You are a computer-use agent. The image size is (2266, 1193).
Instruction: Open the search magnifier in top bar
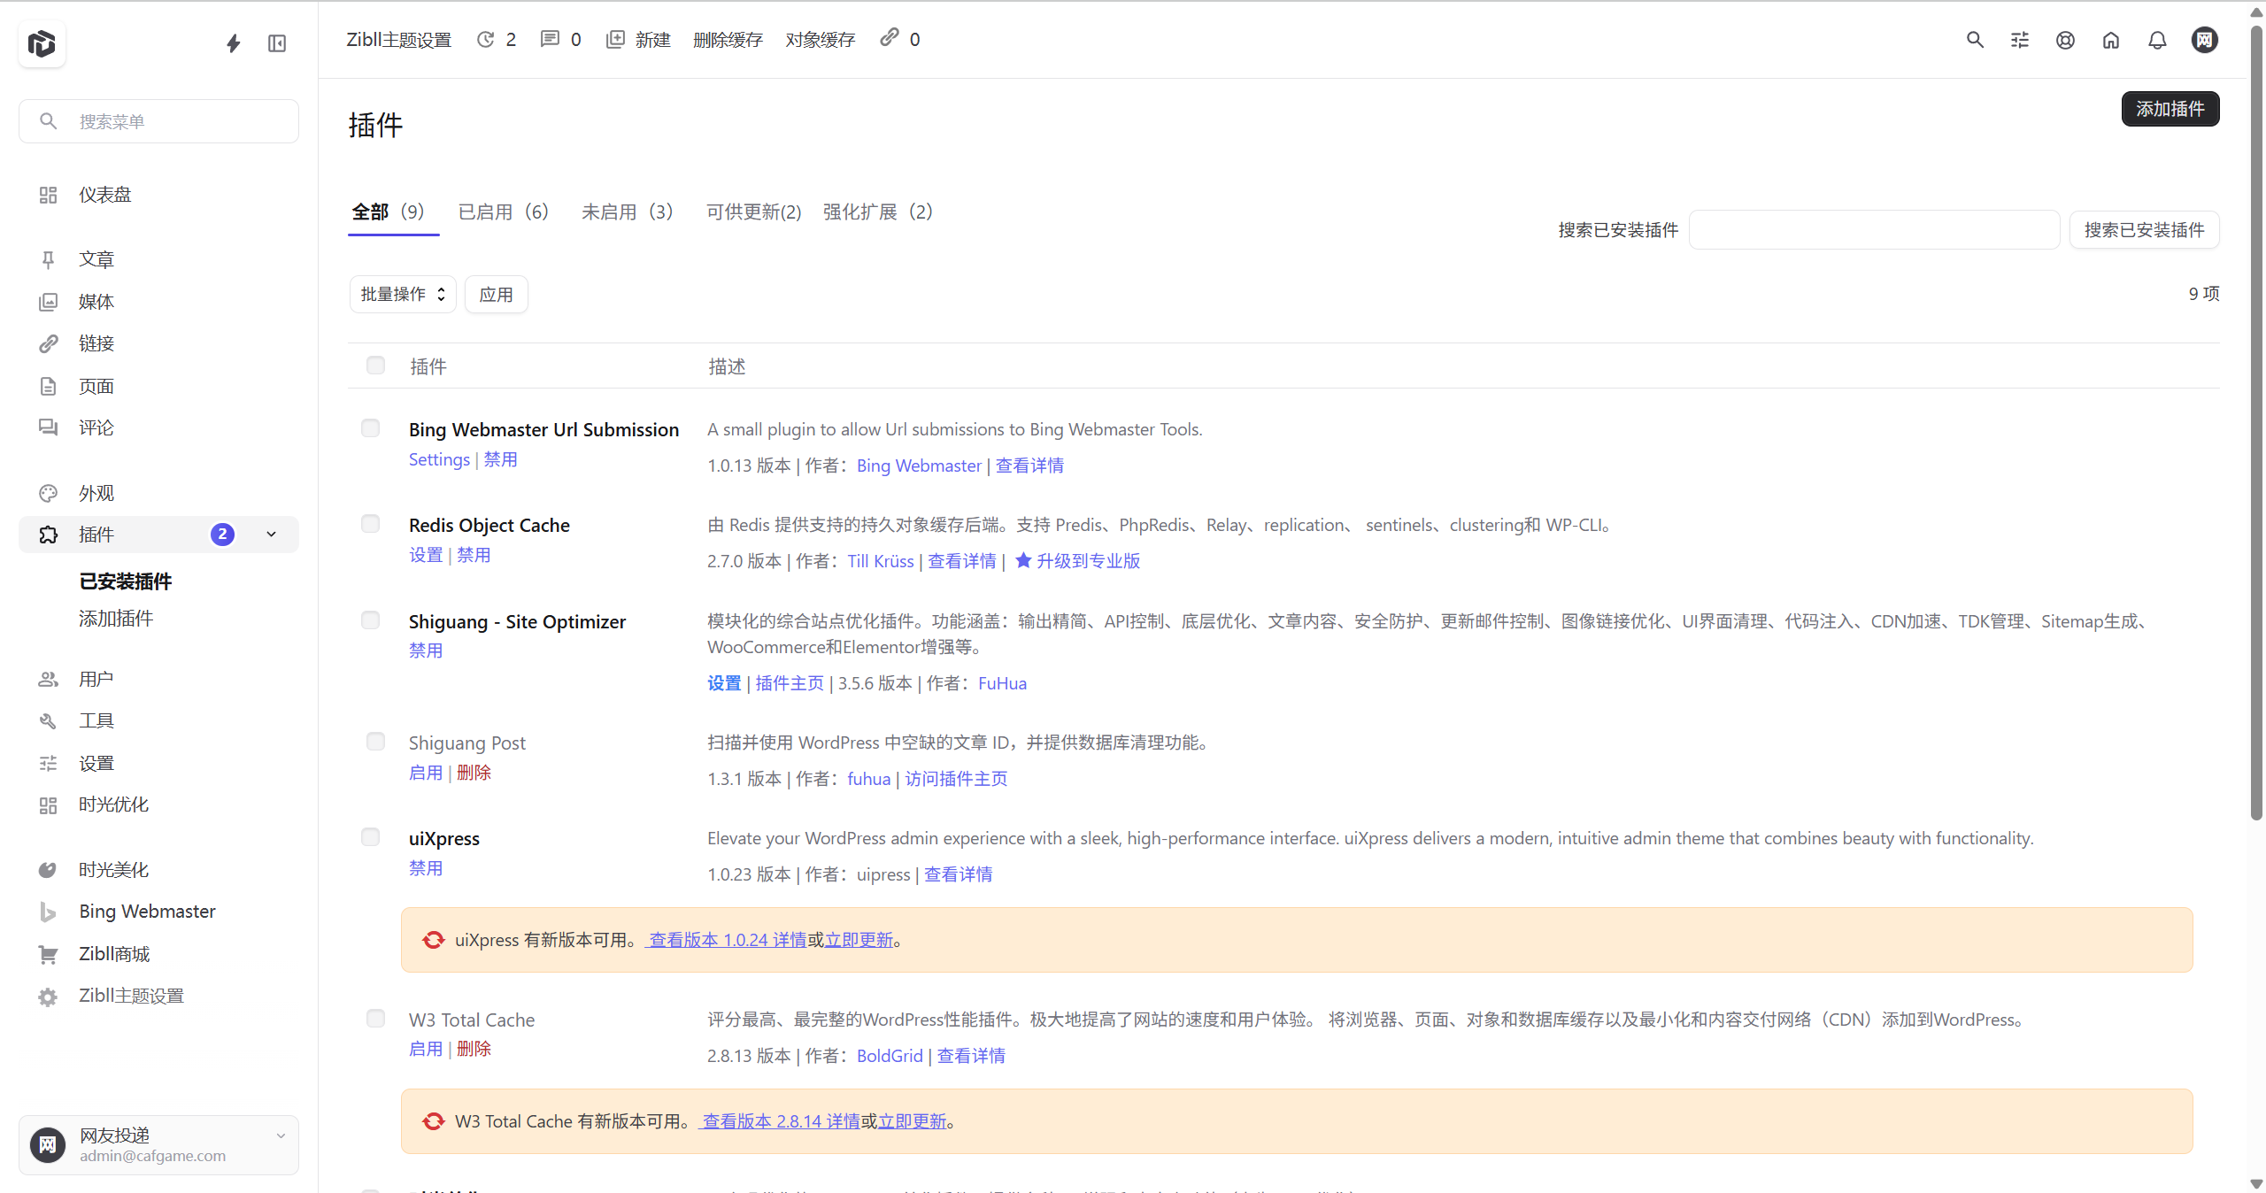pyautogui.click(x=1975, y=40)
